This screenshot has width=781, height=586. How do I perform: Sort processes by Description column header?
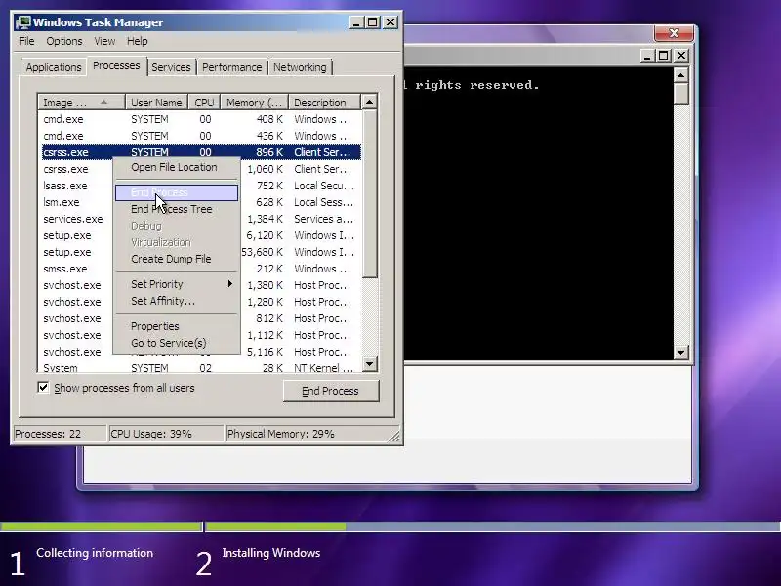[324, 103]
